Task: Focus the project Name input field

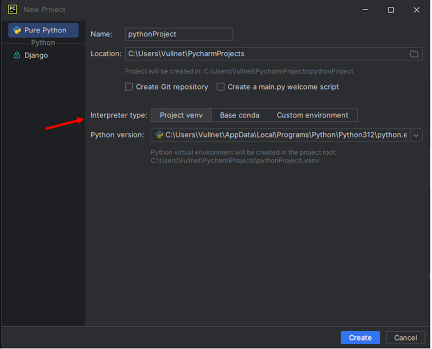Action: pyautogui.click(x=179, y=34)
